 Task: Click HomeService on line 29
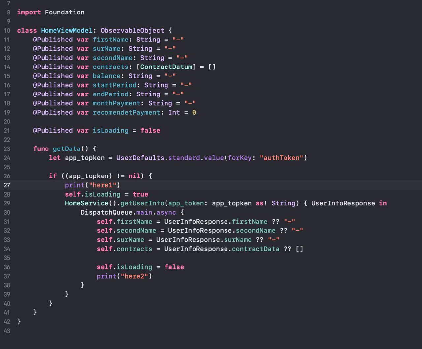point(86,203)
